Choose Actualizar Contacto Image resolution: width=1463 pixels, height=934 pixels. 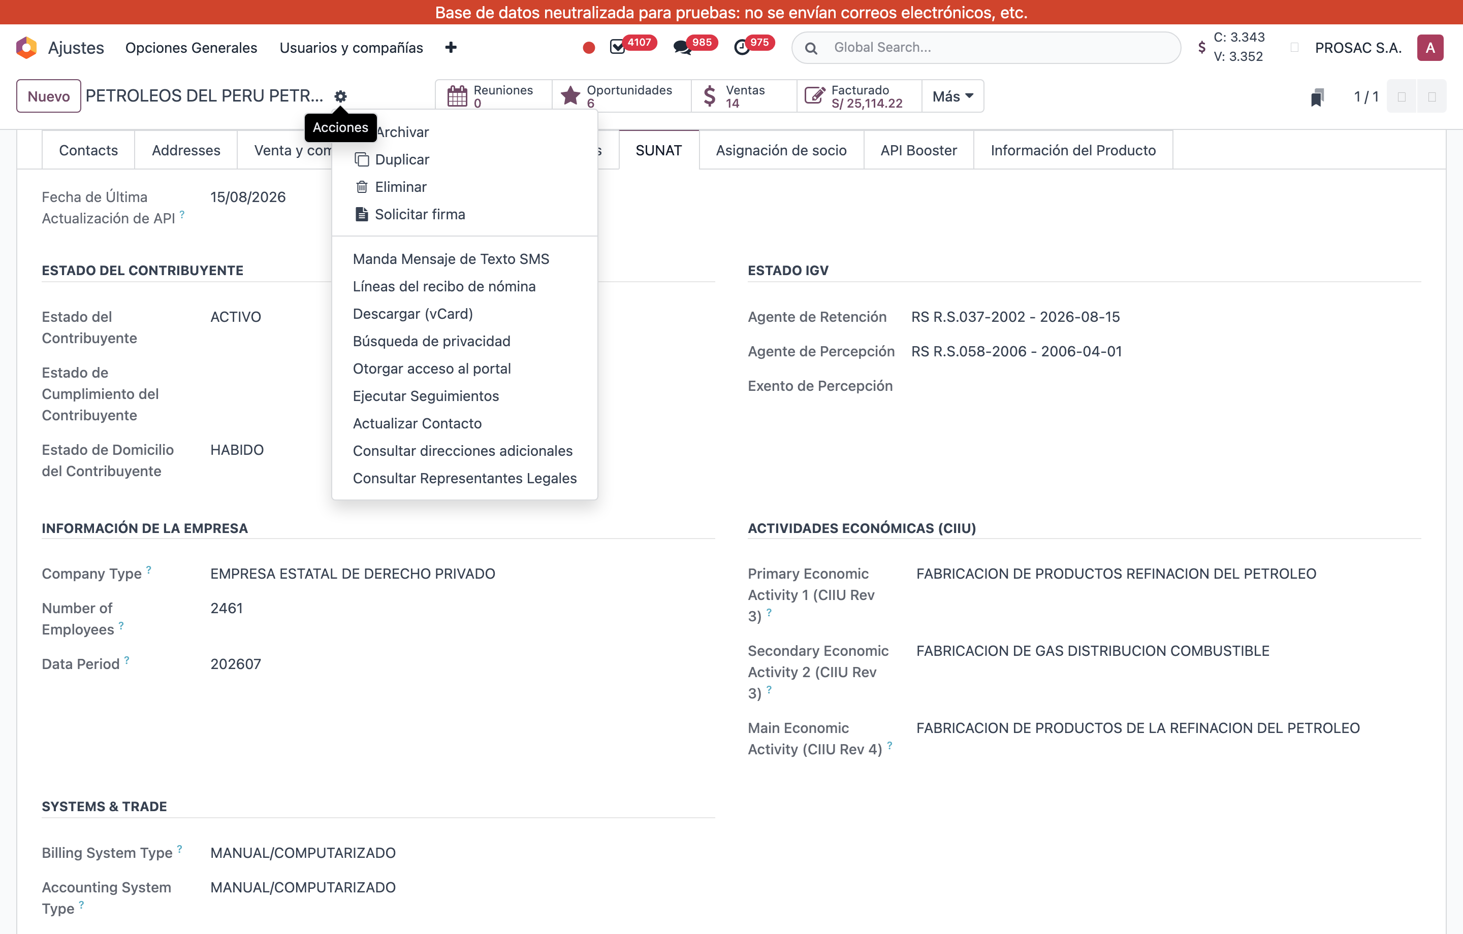(465, 423)
